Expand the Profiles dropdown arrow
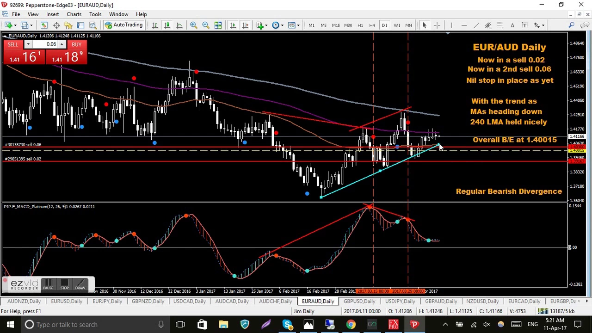The width and height of the screenshot is (592, 333). (x=31, y=25)
